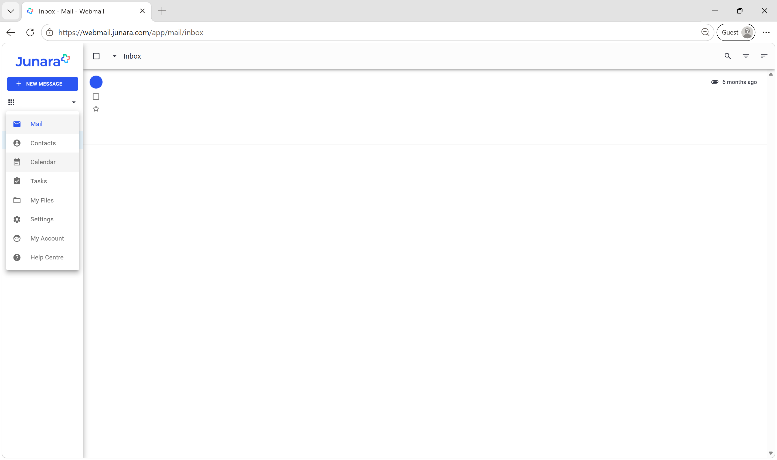Open a new browser tab
Screen dimensions: 777x460
[162, 11]
